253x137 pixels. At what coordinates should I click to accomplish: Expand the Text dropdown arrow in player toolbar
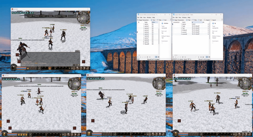click(x=191, y=20)
